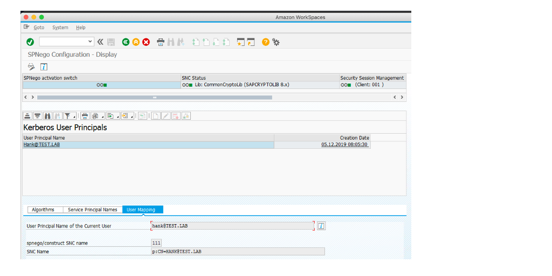This screenshot has height=276, width=552.
Task: Click the Find Next binoculars-plus icon
Action: (181, 42)
